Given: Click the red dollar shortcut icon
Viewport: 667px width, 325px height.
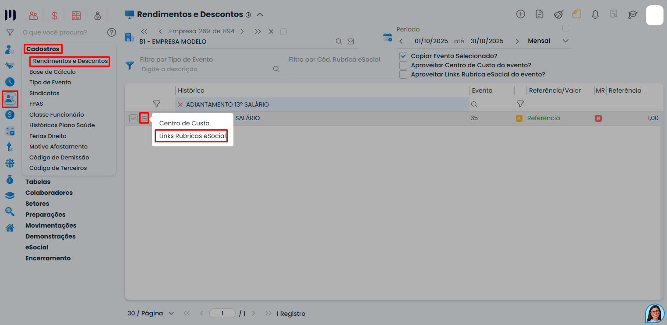Looking at the screenshot, I should tap(55, 16).
